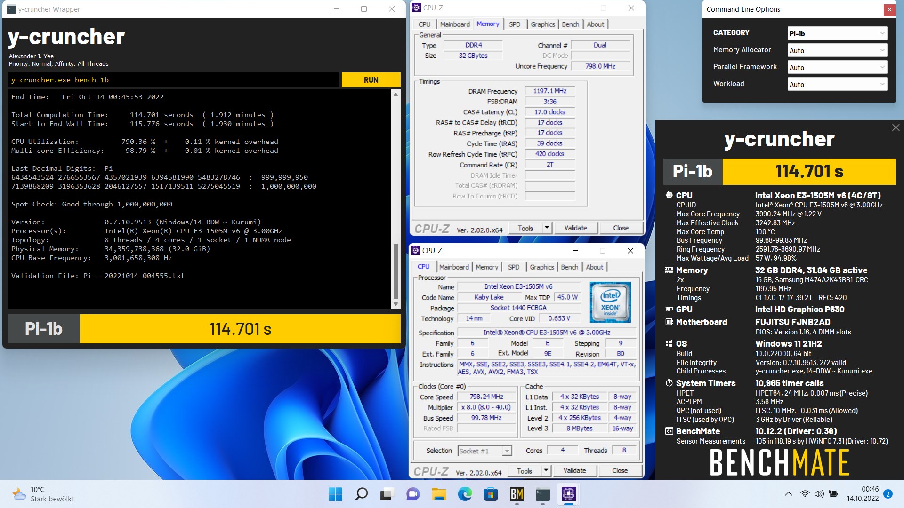
Task: Expand Tools dropdown arrow in upper CPU-Z window
Action: click(547, 228)
